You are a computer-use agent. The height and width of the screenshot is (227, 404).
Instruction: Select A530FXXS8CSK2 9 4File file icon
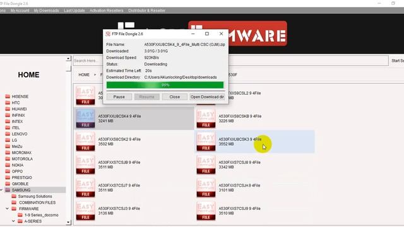click(85, 141)
